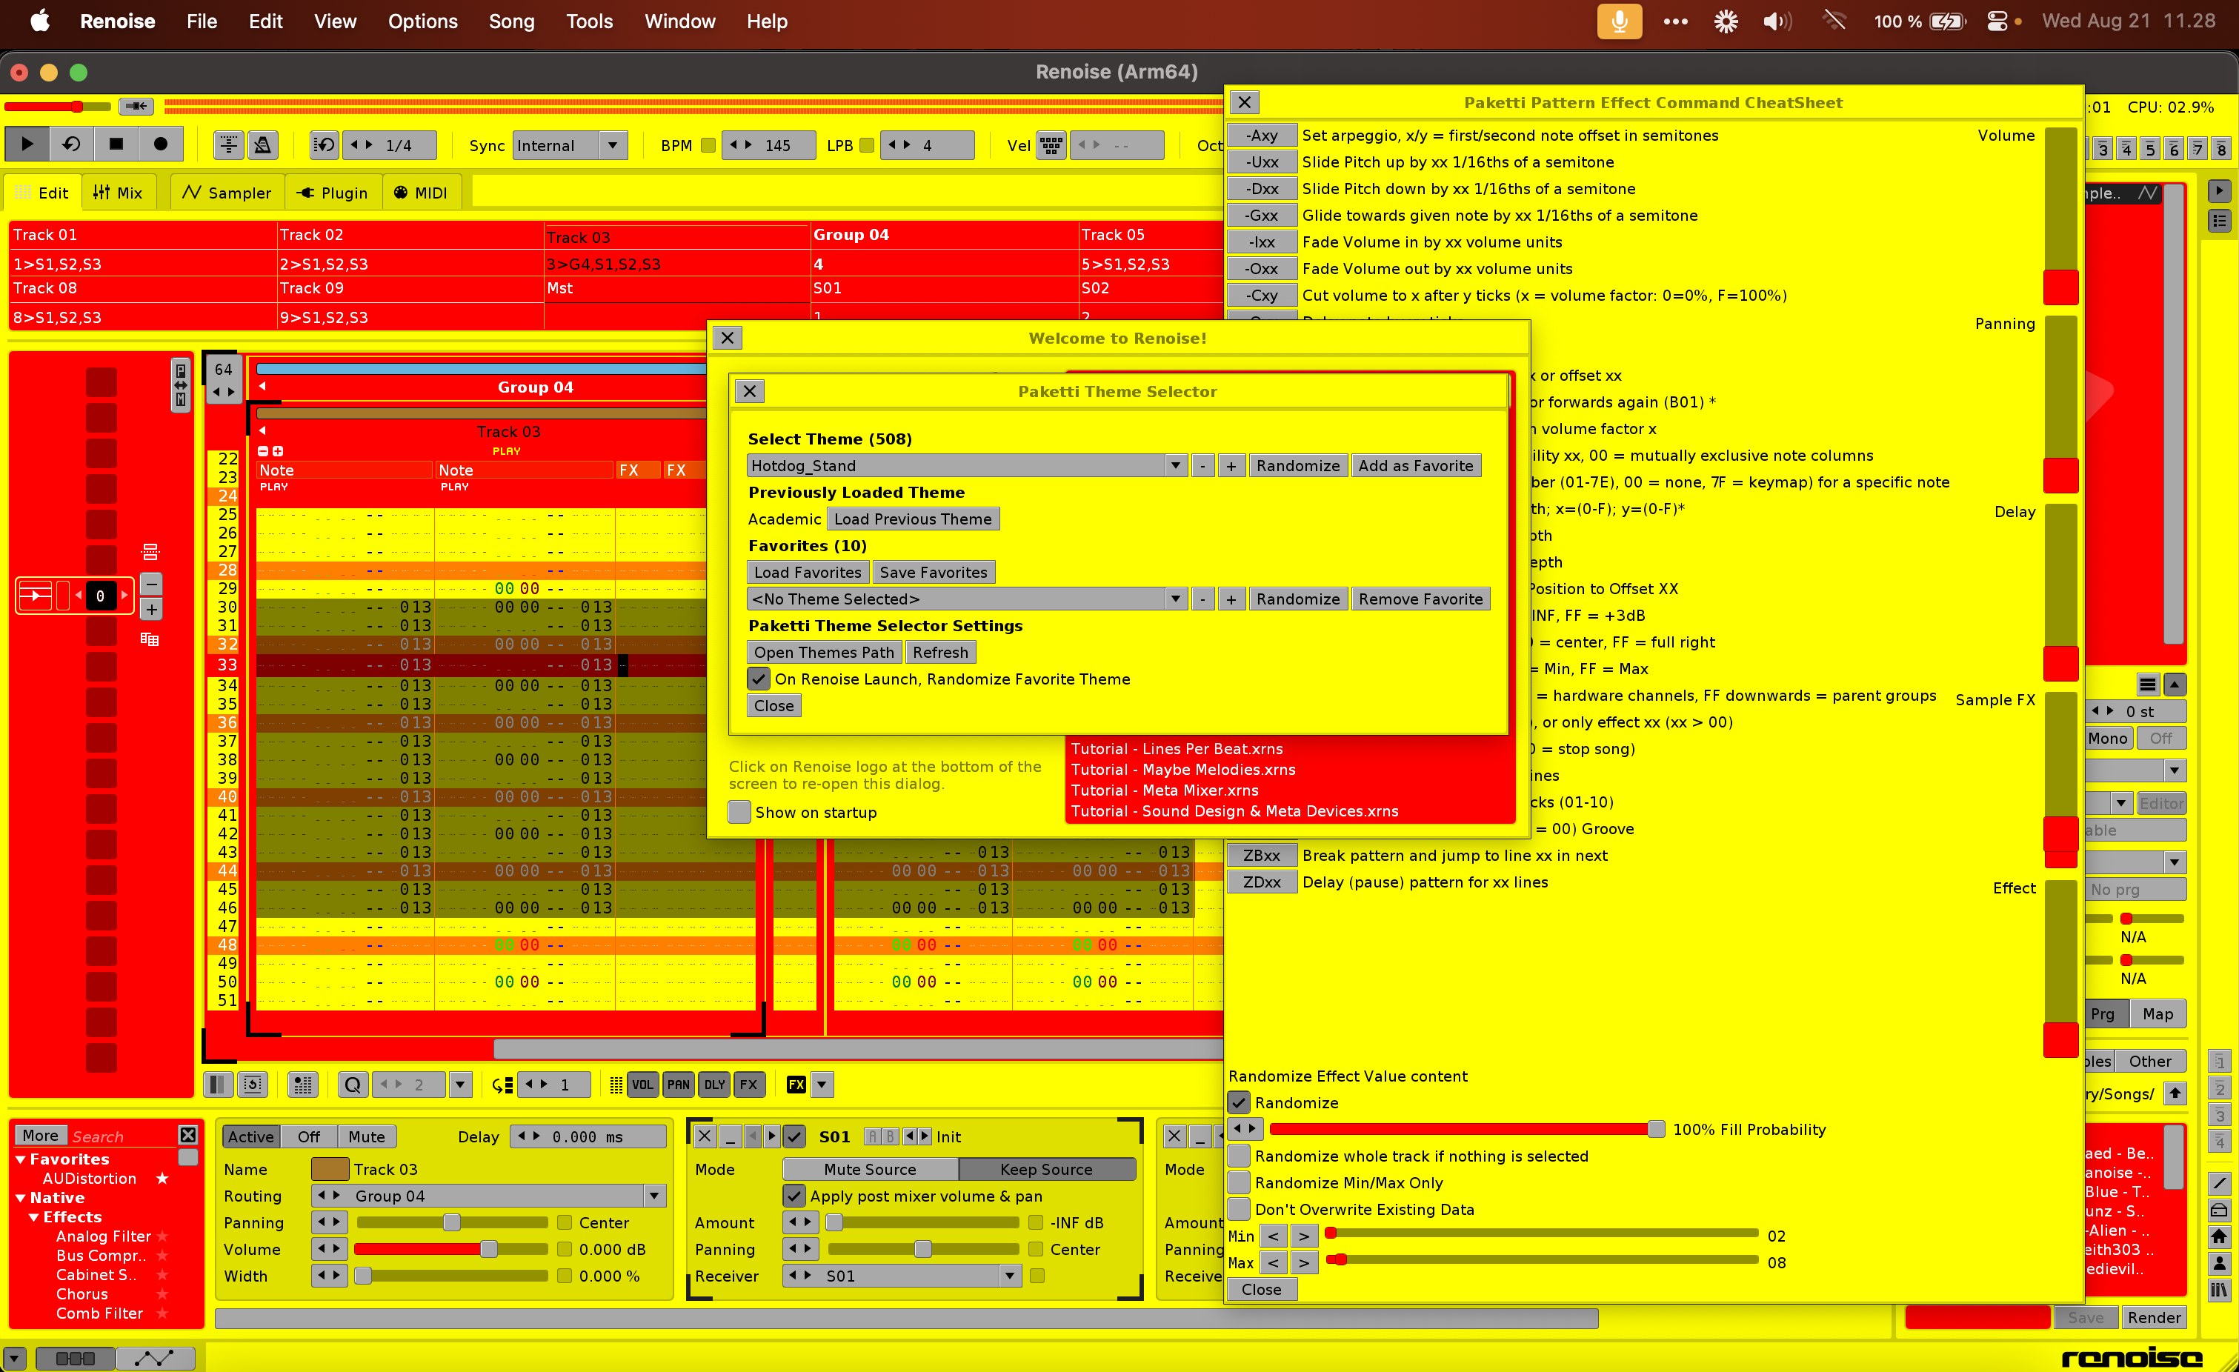Click the Stop playback button

tap(116, 144)
